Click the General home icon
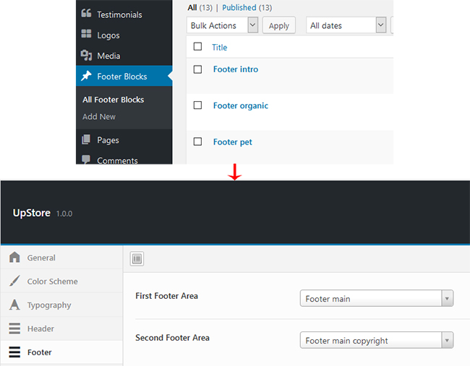 pos(14,258)
